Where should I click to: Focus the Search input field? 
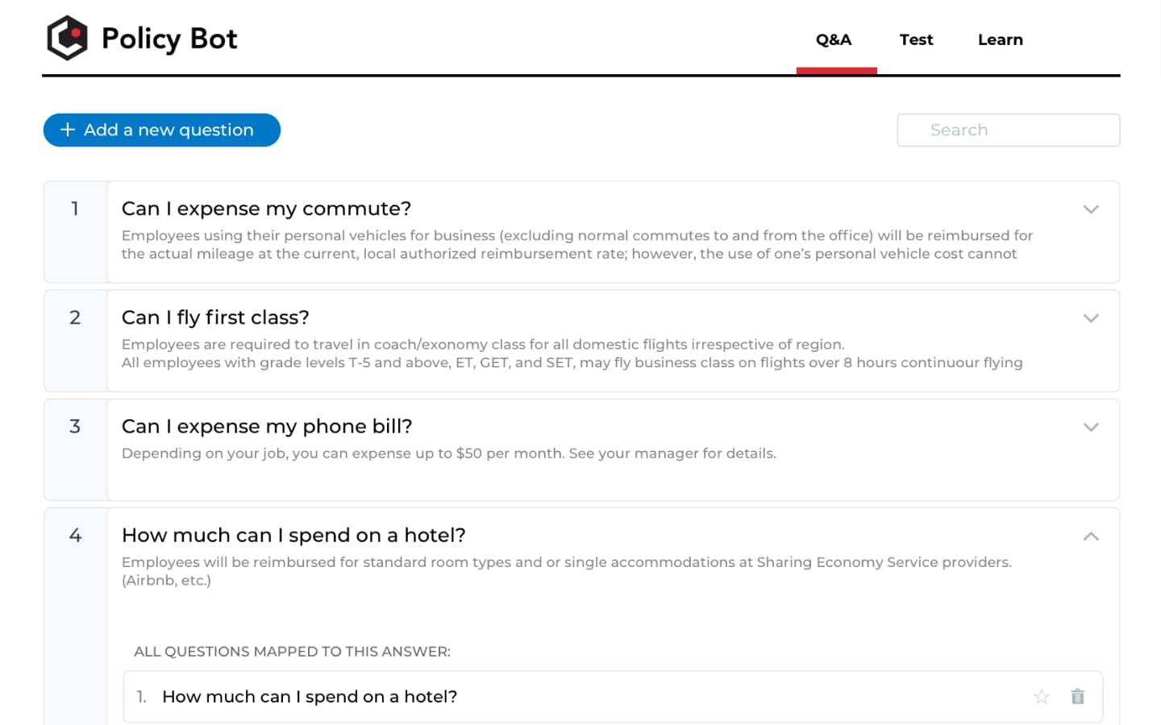coord(1008,130)
